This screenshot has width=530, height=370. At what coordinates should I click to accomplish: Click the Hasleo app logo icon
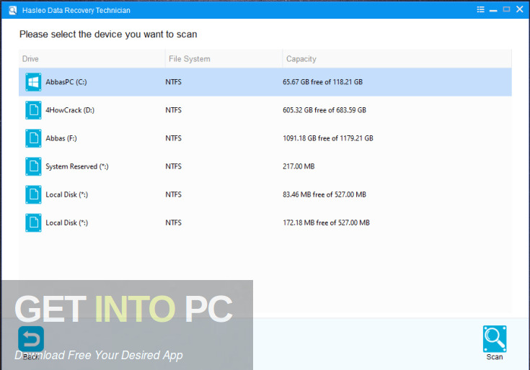point(12,11)
